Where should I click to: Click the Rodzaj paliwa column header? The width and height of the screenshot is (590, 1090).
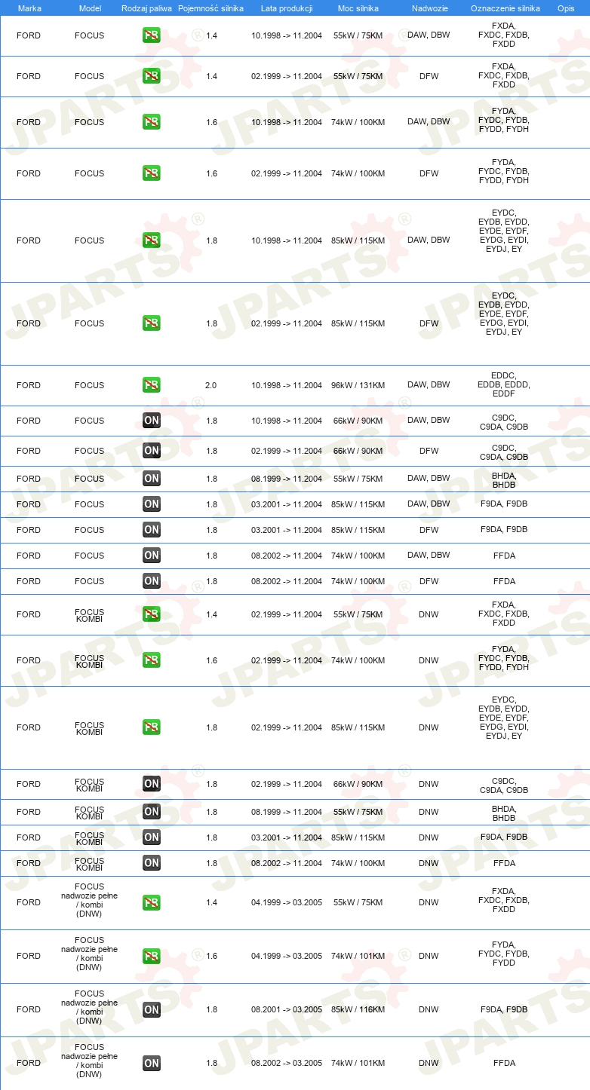pos(146,8)
